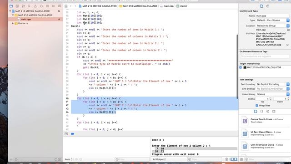The width and height of the screenshot is (291, 164).
Task: Toggle the recent files filter in the navigator
Action: pyautogui.click(x=56, y=159)
